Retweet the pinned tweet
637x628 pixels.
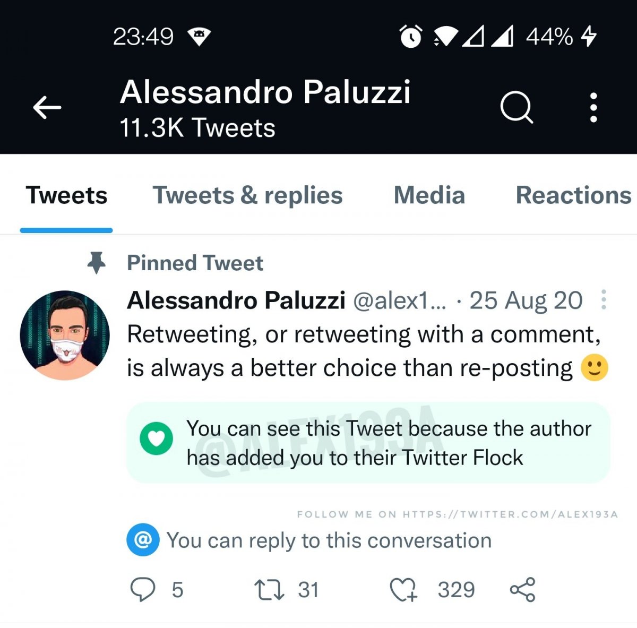pyautogui.click(x=270, y=590)
